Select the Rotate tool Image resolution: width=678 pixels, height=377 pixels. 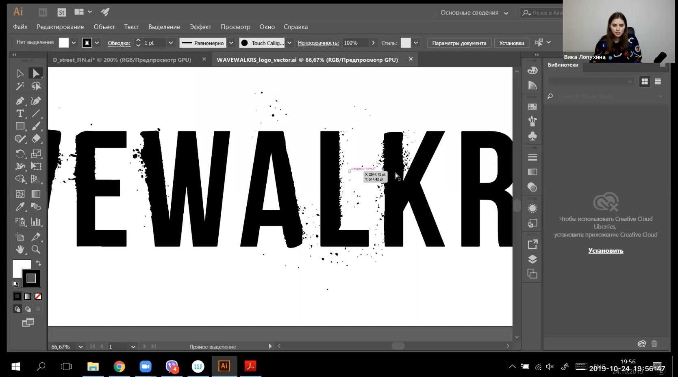click(20, 153)
